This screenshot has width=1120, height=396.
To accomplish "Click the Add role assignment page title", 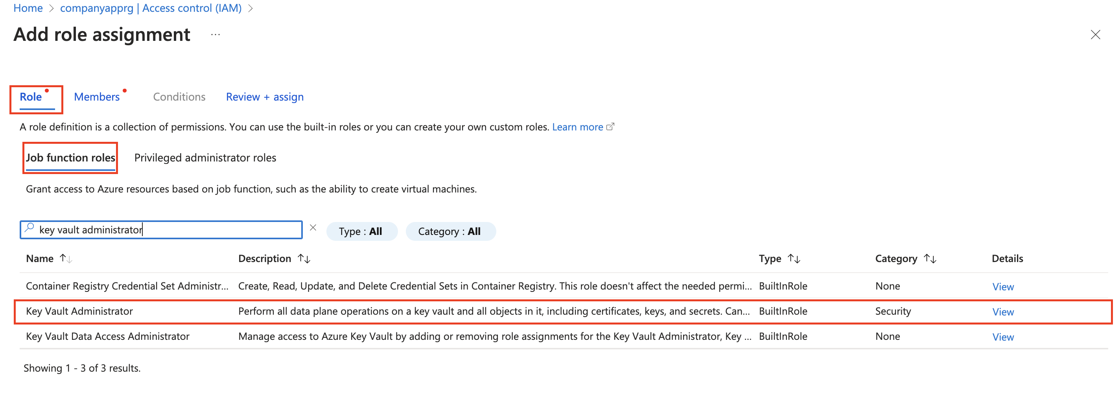I will pos(102,35).
